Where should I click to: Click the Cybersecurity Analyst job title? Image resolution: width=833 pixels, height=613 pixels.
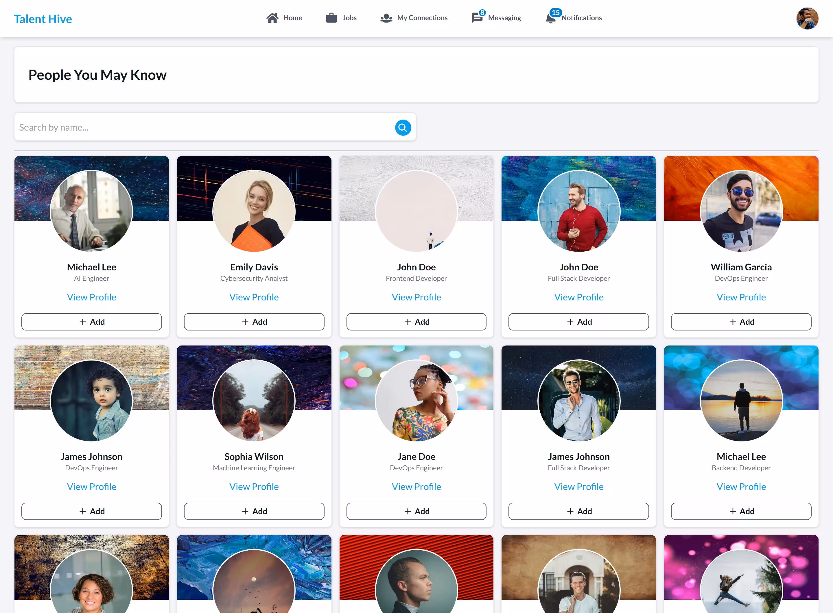pos(254,278)
